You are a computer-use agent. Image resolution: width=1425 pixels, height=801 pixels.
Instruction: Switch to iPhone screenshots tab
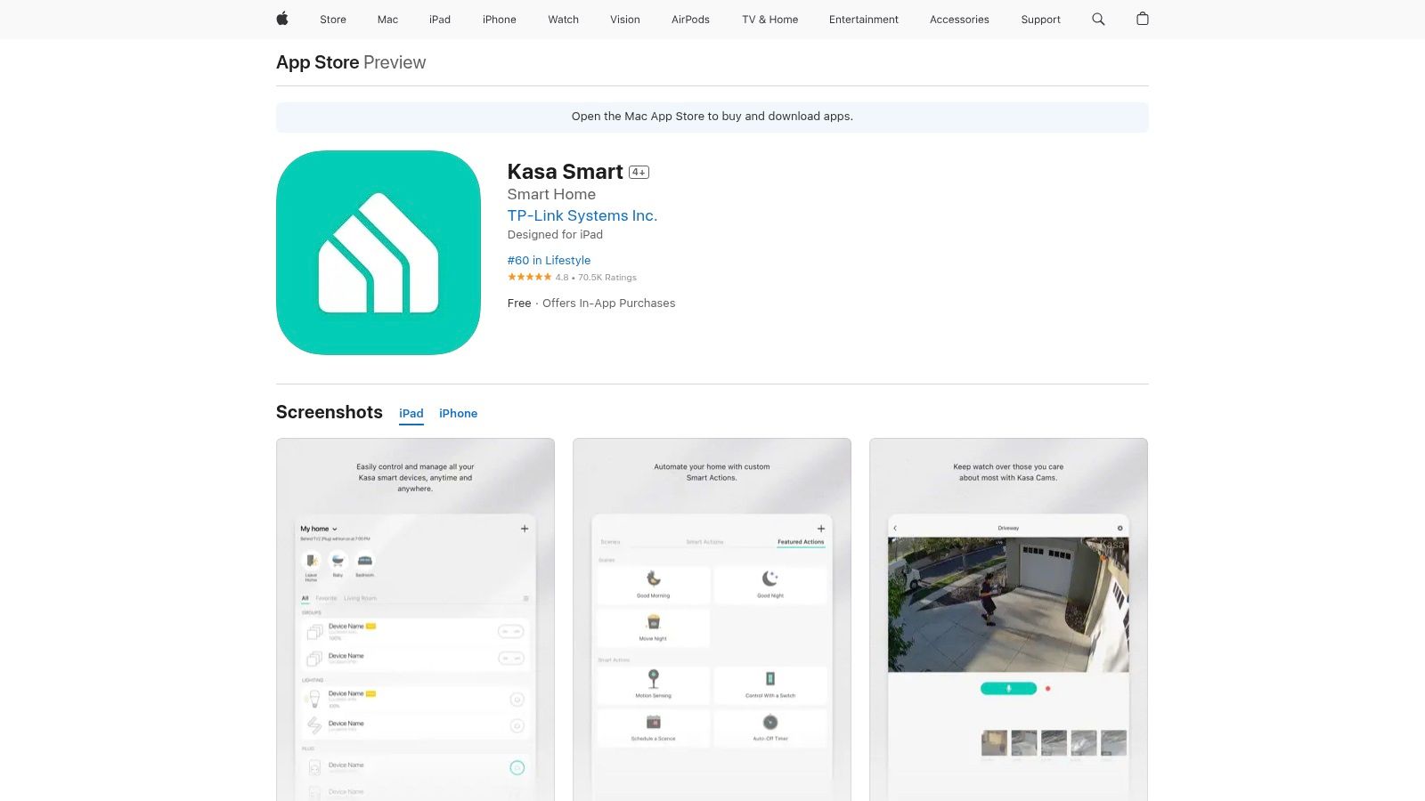458,413
